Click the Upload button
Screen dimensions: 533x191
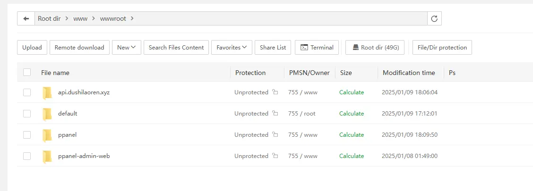(32, 48)
